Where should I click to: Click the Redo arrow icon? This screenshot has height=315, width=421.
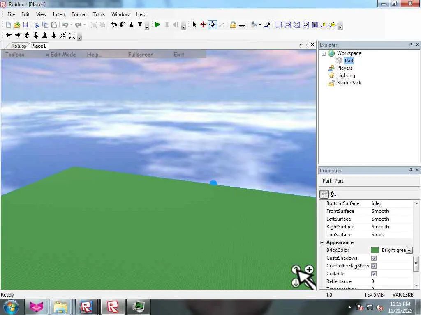tap(78, 25)
